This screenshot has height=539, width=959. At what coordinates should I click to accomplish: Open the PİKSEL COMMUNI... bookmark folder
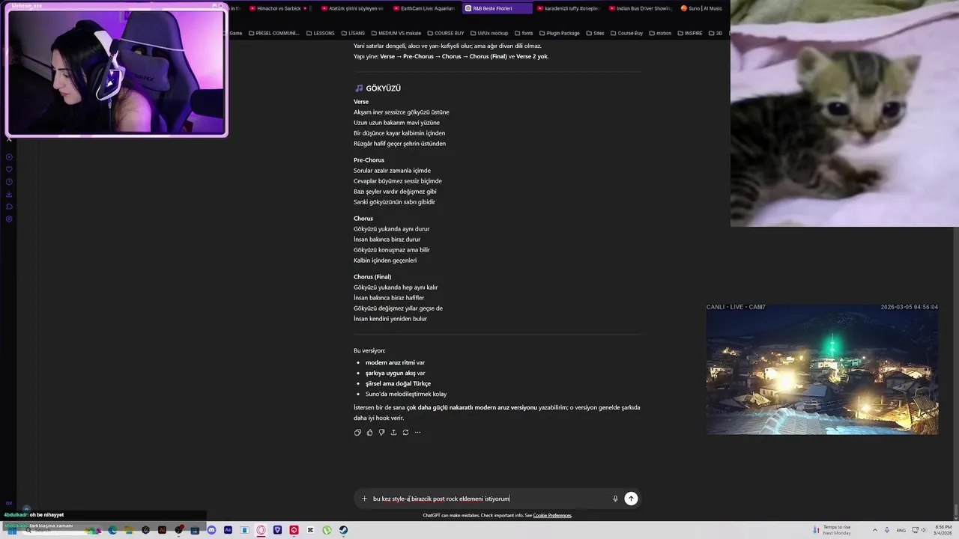coord(273,33)
